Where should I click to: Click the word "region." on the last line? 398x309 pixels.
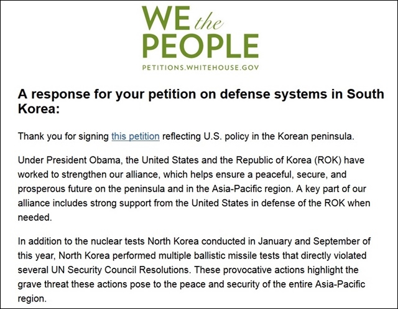tap(32, 298)
